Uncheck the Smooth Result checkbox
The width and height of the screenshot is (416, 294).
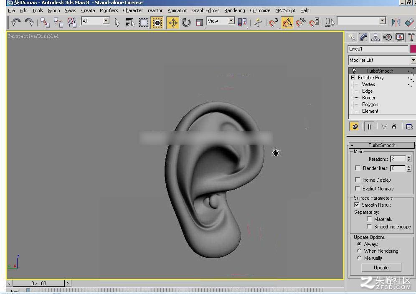(x=357, y=205)
